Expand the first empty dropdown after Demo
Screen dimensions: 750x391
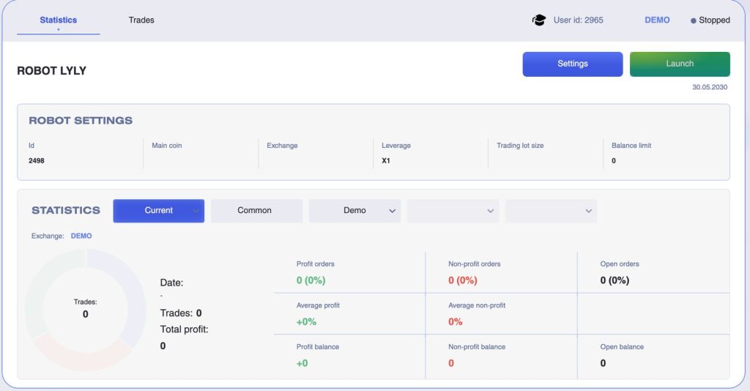click(453, 211)
